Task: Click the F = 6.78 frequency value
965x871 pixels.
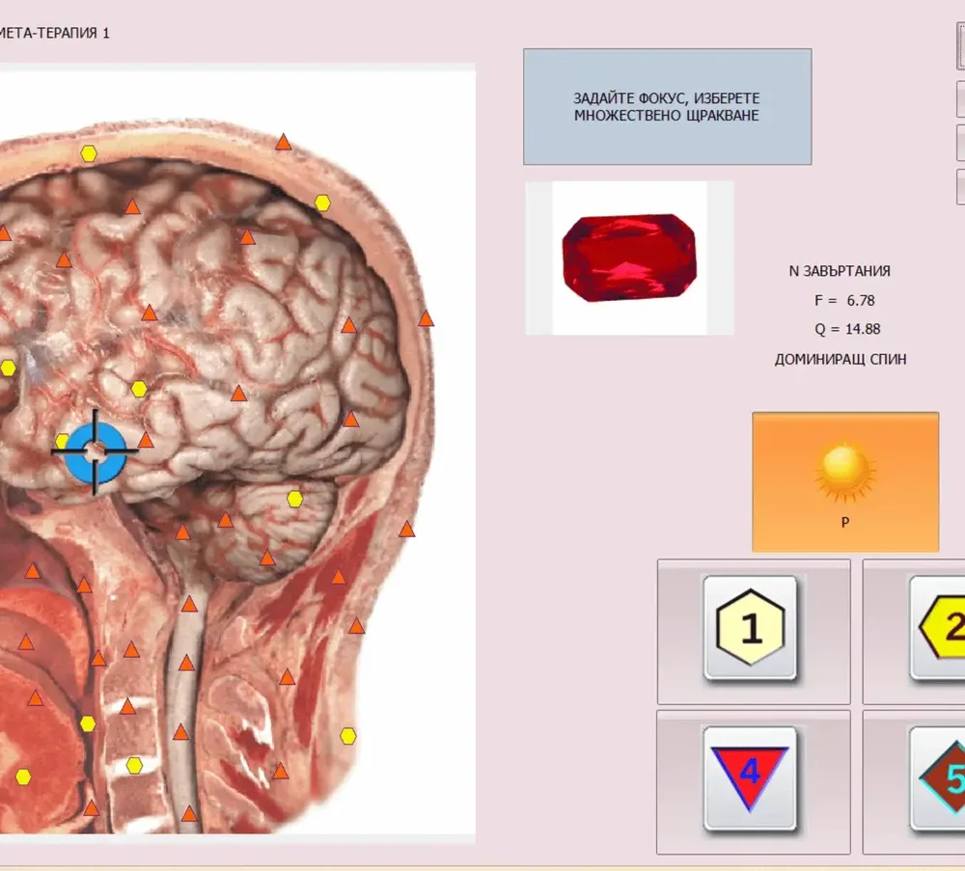Action: click(x=844, y=300)
